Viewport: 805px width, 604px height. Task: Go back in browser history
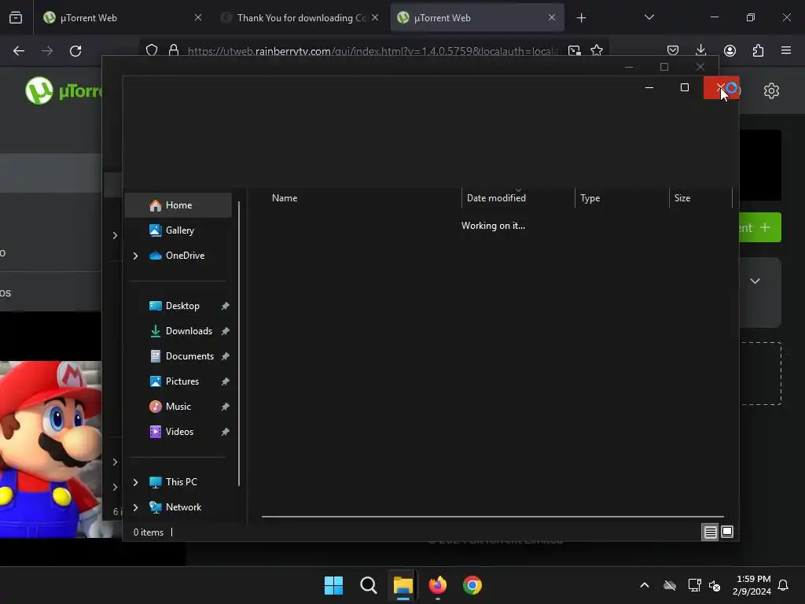pyautogui.click(x=19, y=51)
